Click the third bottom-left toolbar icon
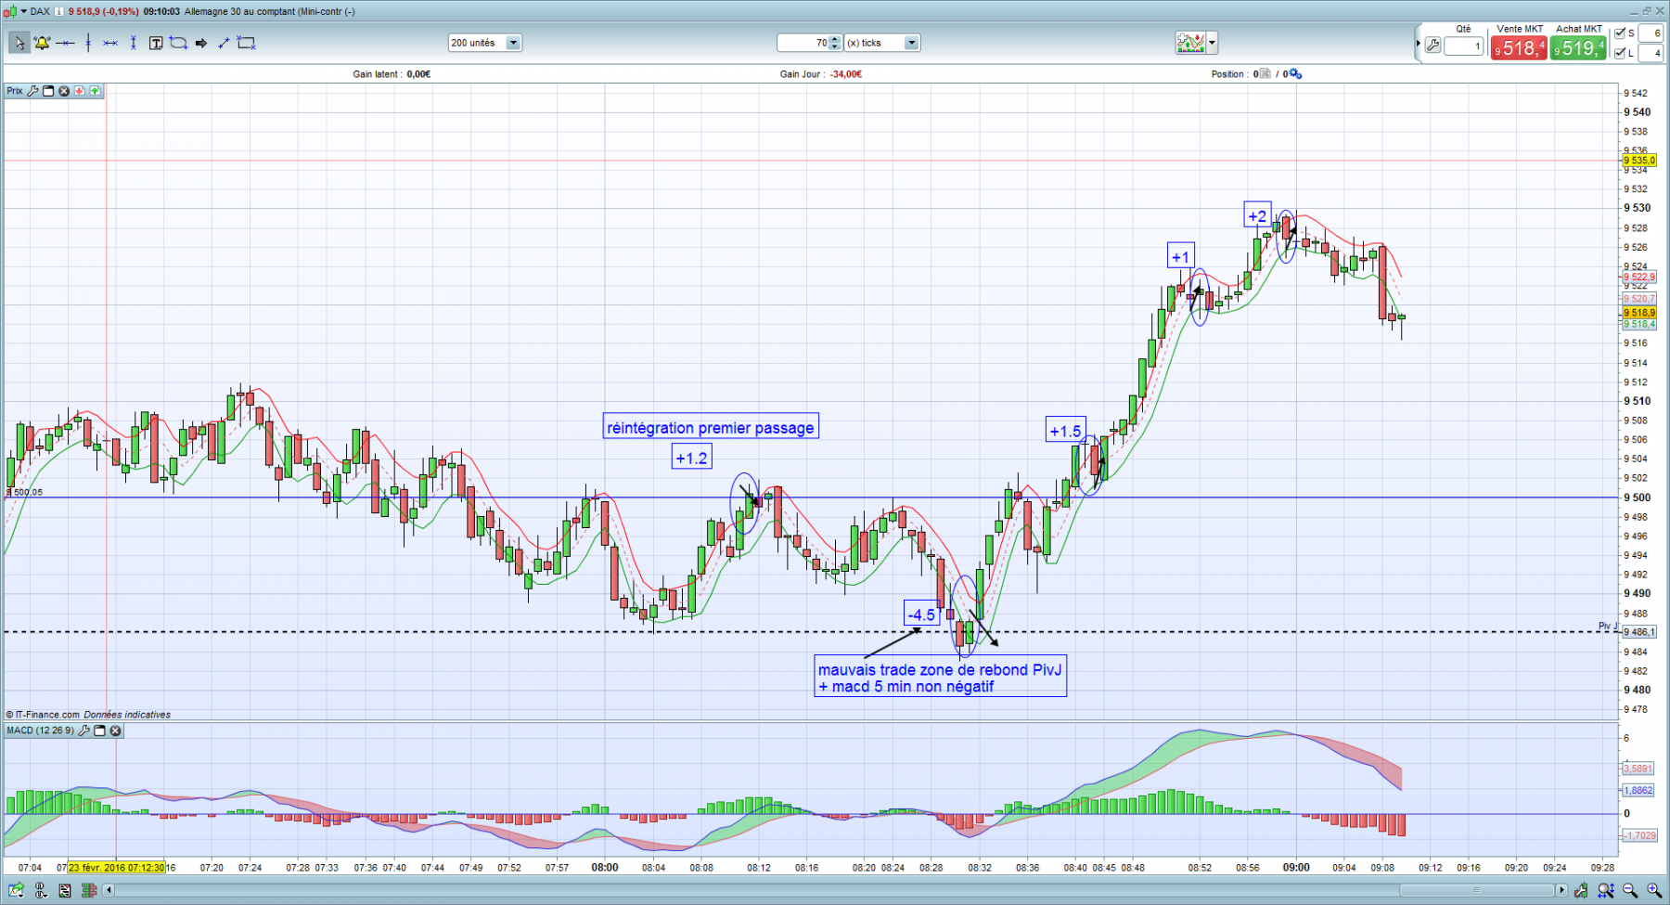Viewport: 1670px width, 905px height. tap(65, 890)
